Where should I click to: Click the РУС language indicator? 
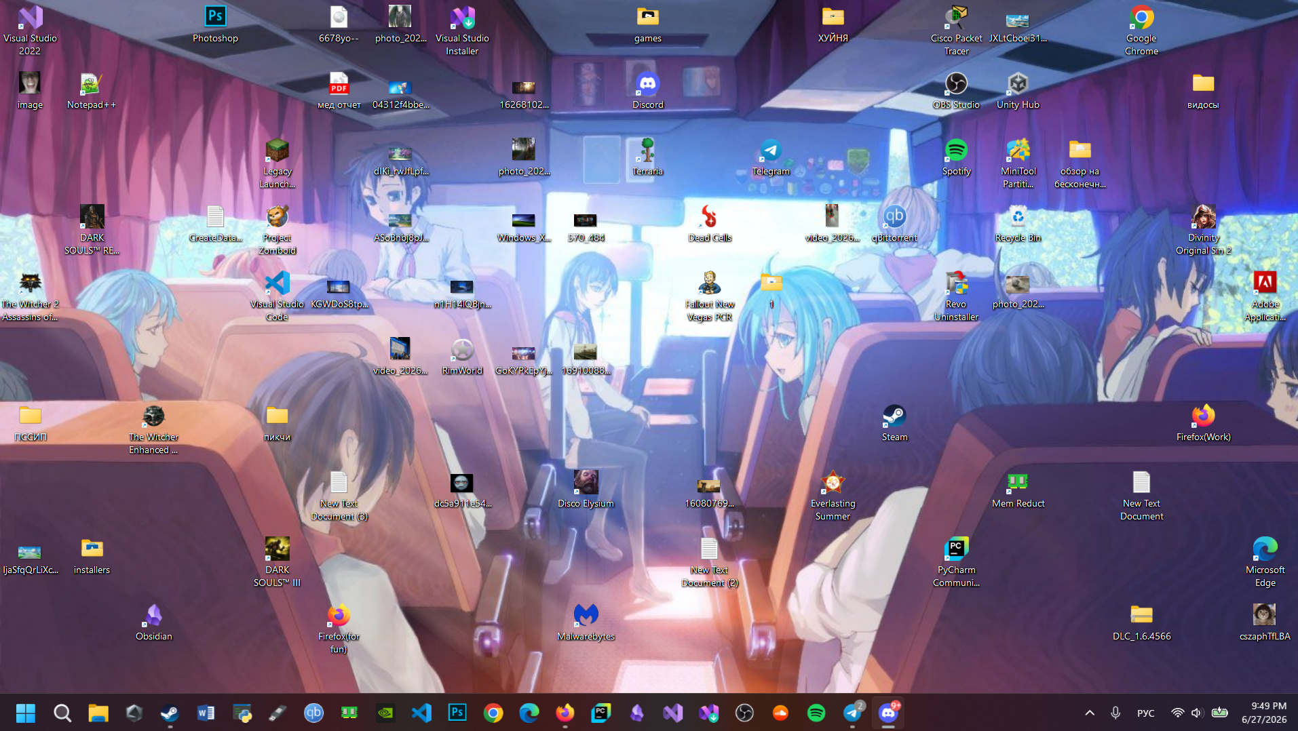[1145, 713]
